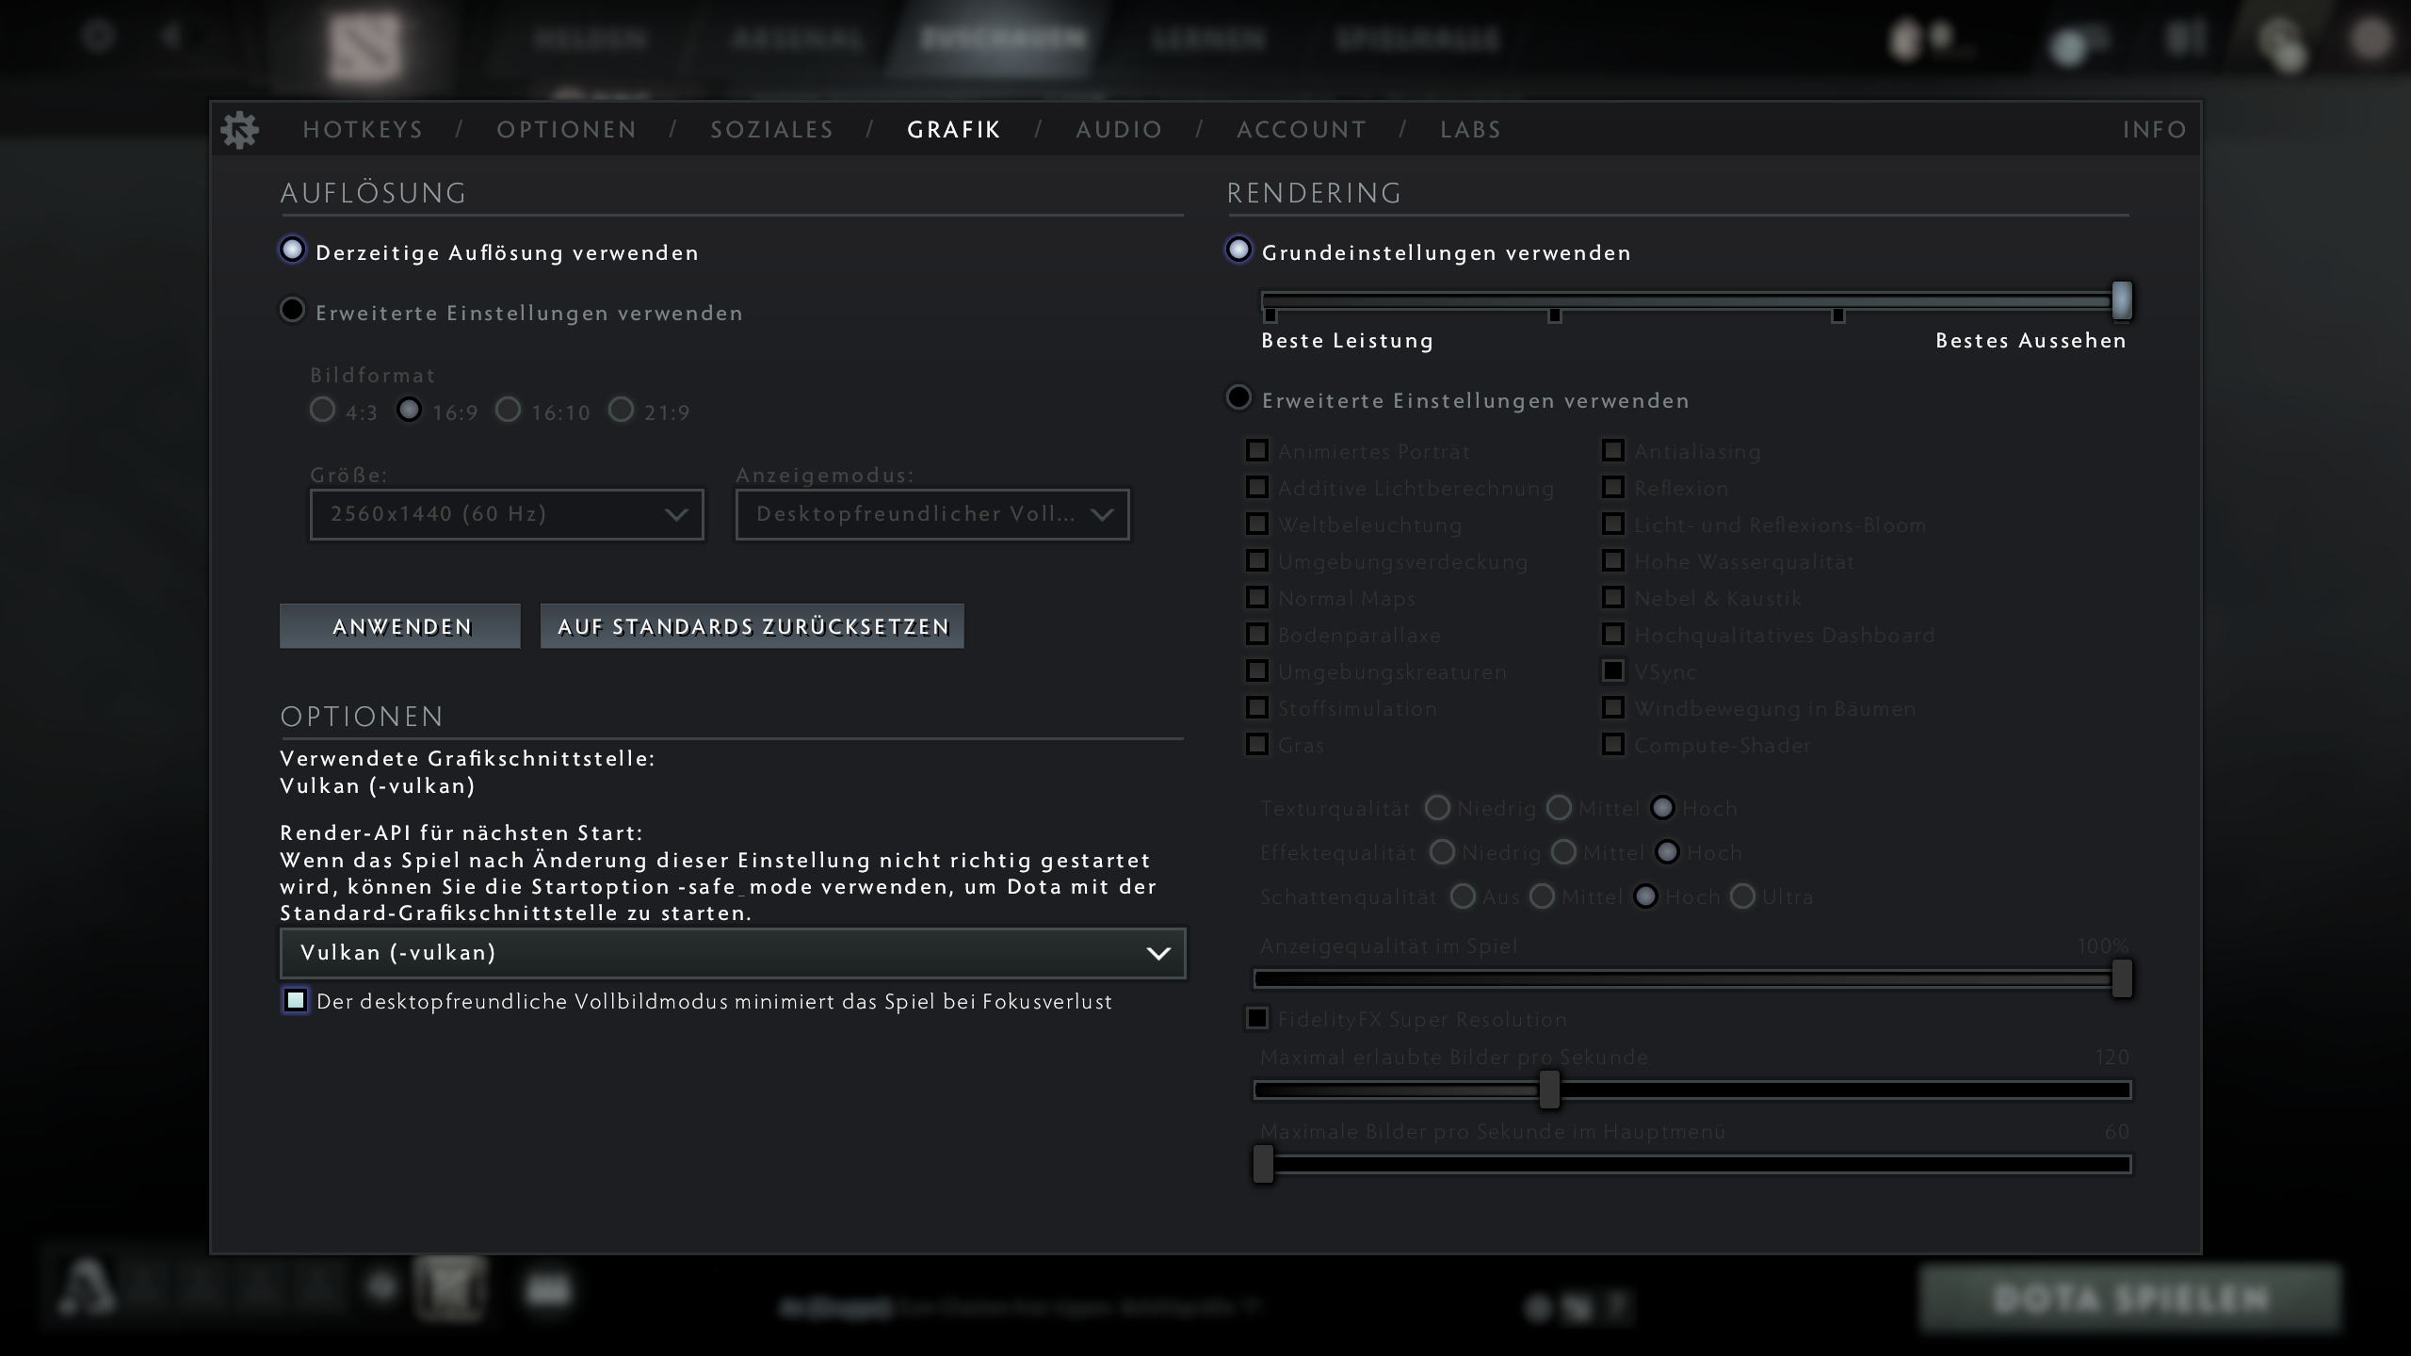Expand the Größe resolution dropdown
The image size is (2411, 1356).
507,514
